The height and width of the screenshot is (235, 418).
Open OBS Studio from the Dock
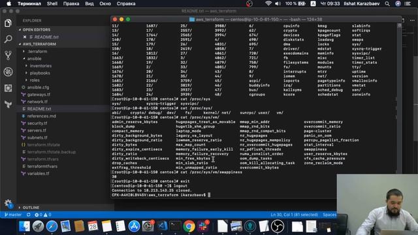pyautogui.click(x=277, y=227)
